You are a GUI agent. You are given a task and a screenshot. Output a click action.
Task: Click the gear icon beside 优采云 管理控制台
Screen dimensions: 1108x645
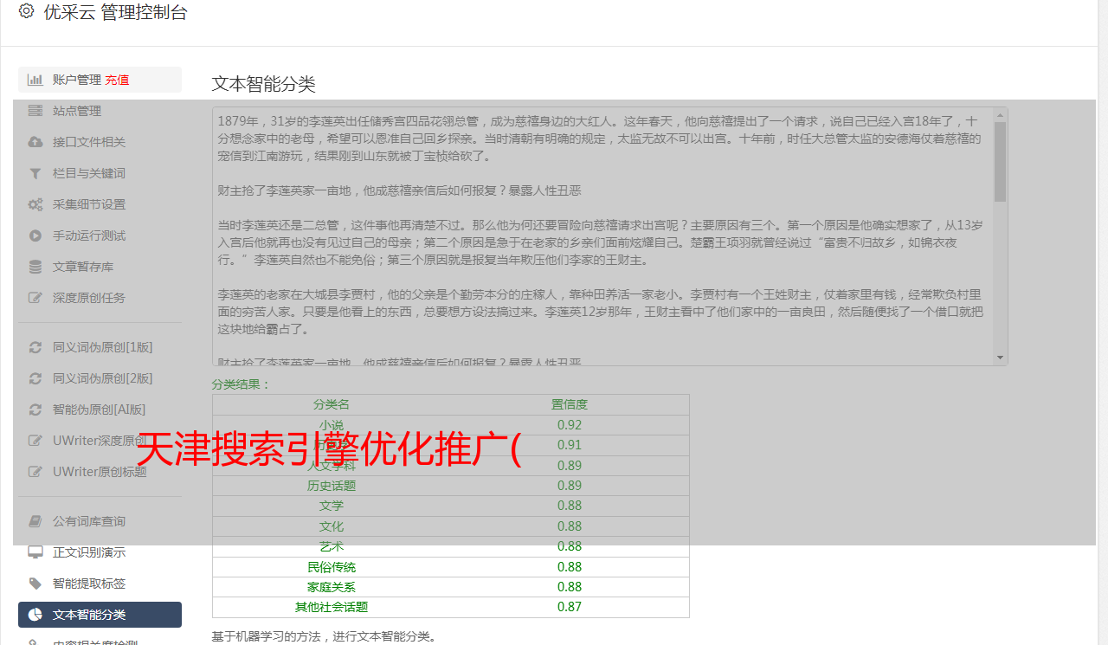(26, 11)
